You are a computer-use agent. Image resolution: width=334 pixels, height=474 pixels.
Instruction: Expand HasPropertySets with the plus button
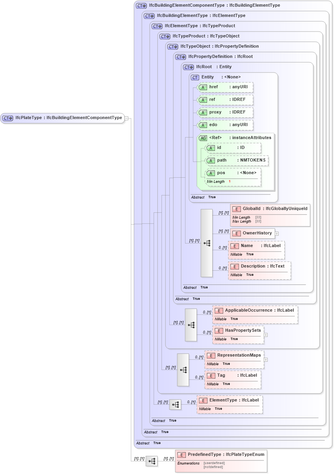[x=266, y=335]
